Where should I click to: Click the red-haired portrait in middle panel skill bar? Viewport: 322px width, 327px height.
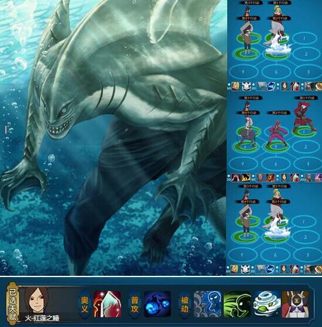tap(235, 178)
